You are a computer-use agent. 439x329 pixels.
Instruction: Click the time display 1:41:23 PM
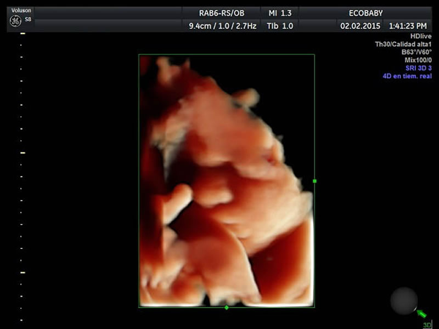[407, 26]
